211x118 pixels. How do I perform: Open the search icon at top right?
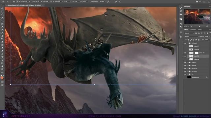(x=200, y=2)
